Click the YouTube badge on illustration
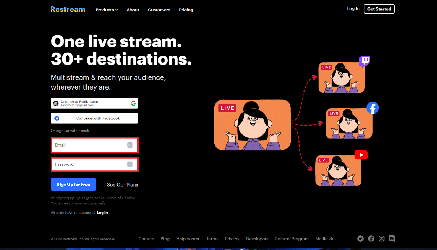The image size is (437, 250). point(361,155)
